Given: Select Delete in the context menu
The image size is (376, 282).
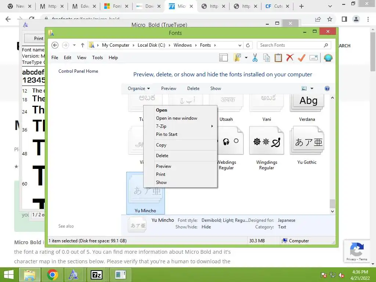Looking at the screenshot, I should pos(180,156).
